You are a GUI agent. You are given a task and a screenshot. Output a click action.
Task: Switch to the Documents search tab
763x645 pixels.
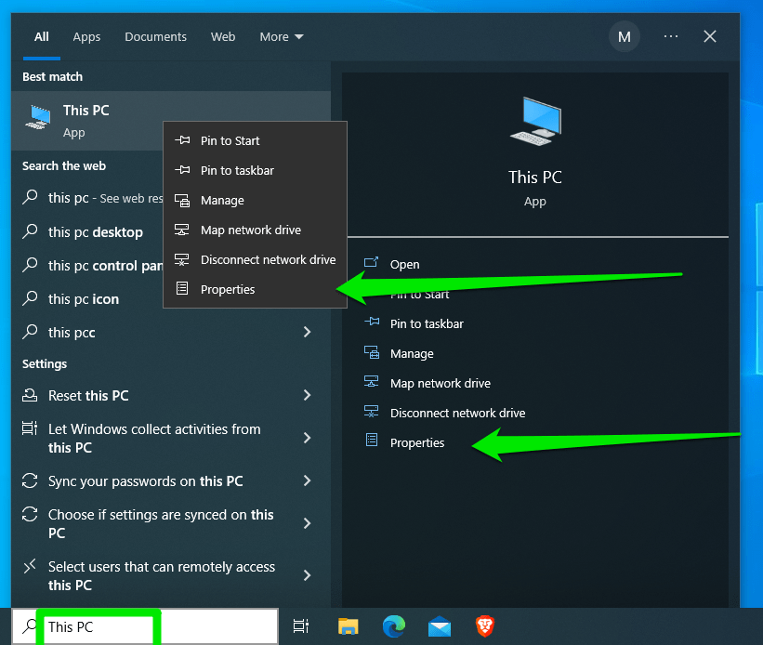pos(155,36)
